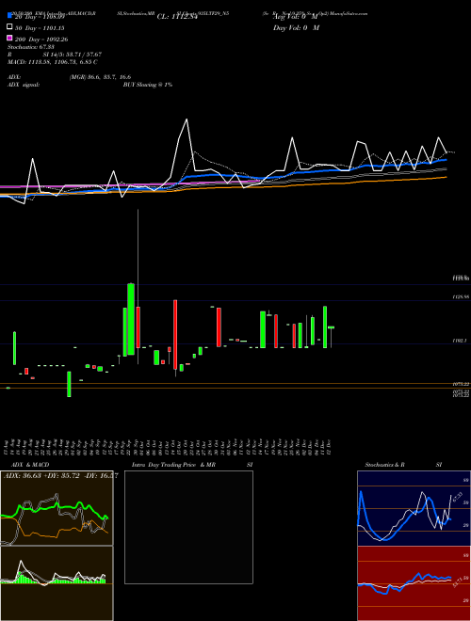Click the 'Stochastics: 67.33' reading
Screen dimensions: 471x621
(x=30, y=47)
